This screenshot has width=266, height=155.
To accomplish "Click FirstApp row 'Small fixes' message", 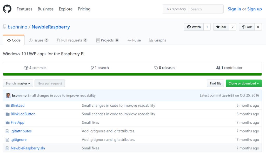I will point(90,123).
